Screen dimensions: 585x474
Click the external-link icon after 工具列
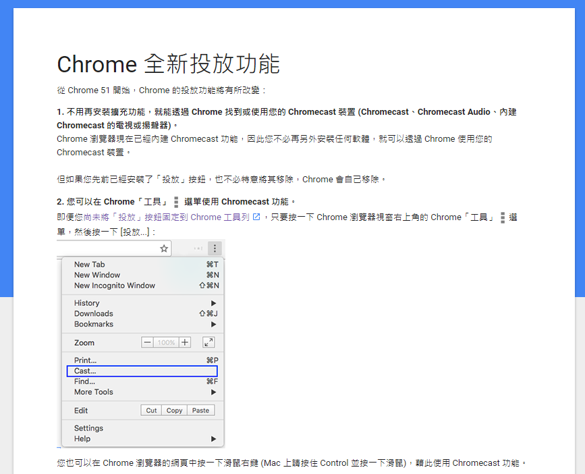coord(256,217)
